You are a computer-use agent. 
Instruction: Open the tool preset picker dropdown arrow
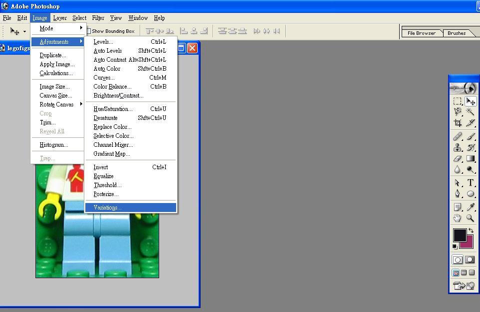click(24, 31)
